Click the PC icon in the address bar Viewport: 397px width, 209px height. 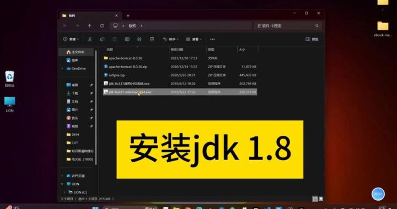115,26
